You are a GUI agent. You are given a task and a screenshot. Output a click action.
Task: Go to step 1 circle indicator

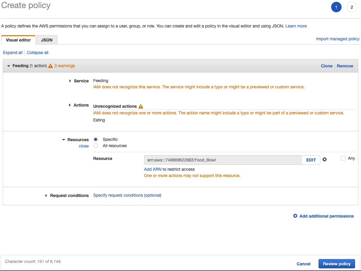click(x=336, y=7)
